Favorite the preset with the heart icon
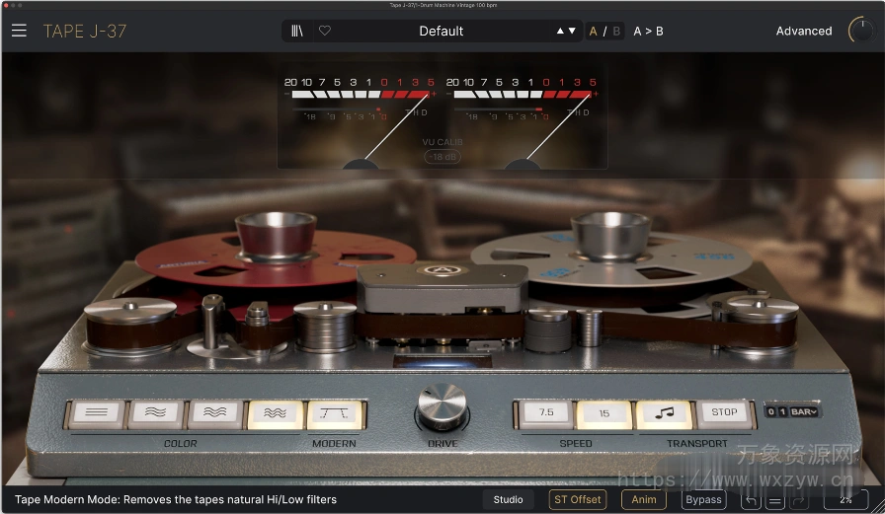Screen dimensions: 885x514 coord(325,31)
